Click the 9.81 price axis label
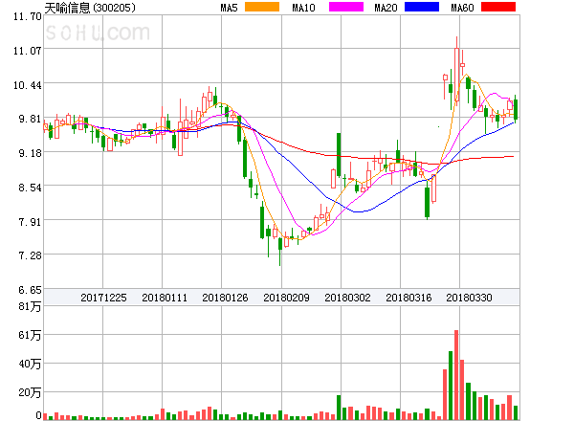The image size is (574, 421). [30, 119]
